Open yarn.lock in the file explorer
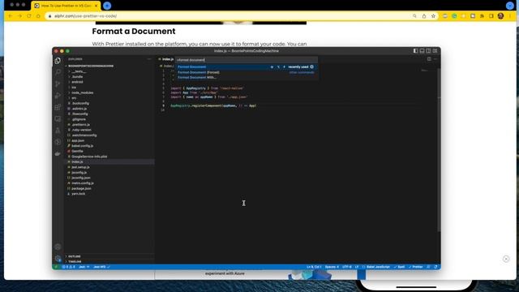Viewport: 519px width, 292px height. 109,194
